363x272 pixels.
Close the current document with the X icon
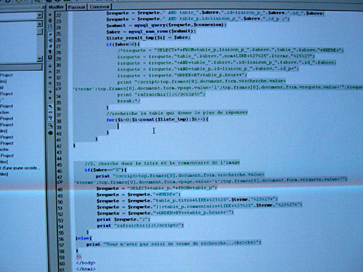point(50,15)
